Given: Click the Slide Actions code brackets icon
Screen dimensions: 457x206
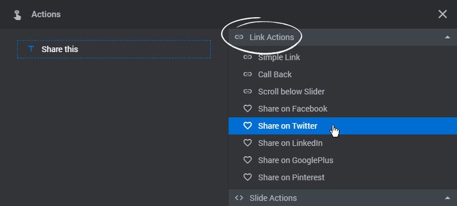Looking at the screenshot, I should point(239,198).
